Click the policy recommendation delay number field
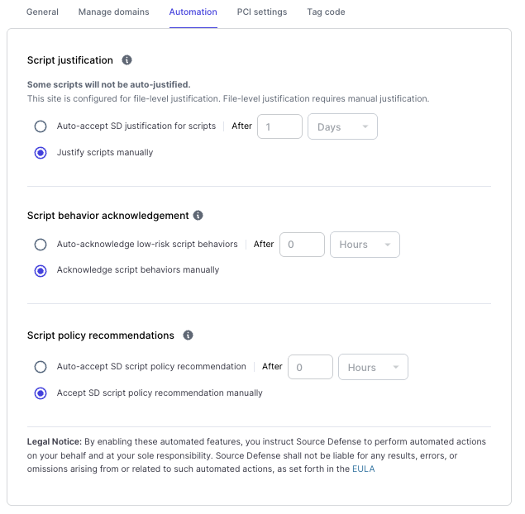Viewport: 525px width, 514px height. click(310, 368)
